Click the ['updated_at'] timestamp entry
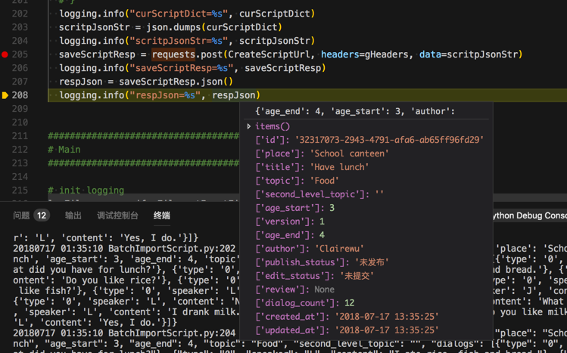Screen dimensions: 567x353 (347, 330)
